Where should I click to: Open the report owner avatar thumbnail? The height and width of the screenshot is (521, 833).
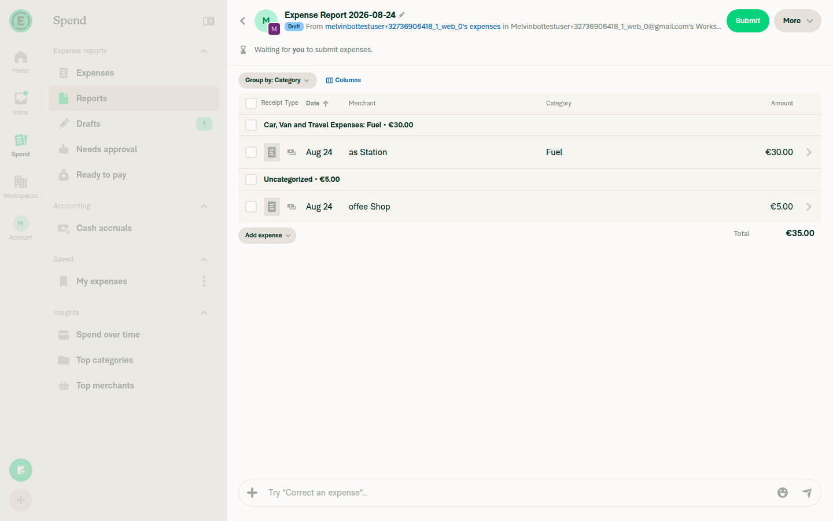pyautogui.click(x=266, y=21)
